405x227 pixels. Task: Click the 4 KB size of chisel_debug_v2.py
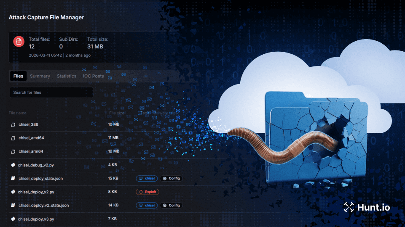coord(113,165)
